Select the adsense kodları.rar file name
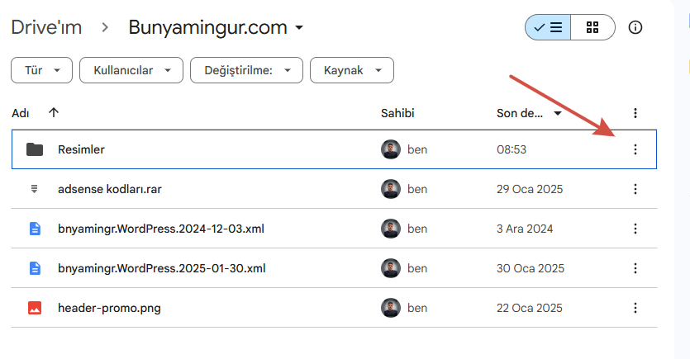Image resolution: width=690 pixels, height=359 pixels. 110,189
